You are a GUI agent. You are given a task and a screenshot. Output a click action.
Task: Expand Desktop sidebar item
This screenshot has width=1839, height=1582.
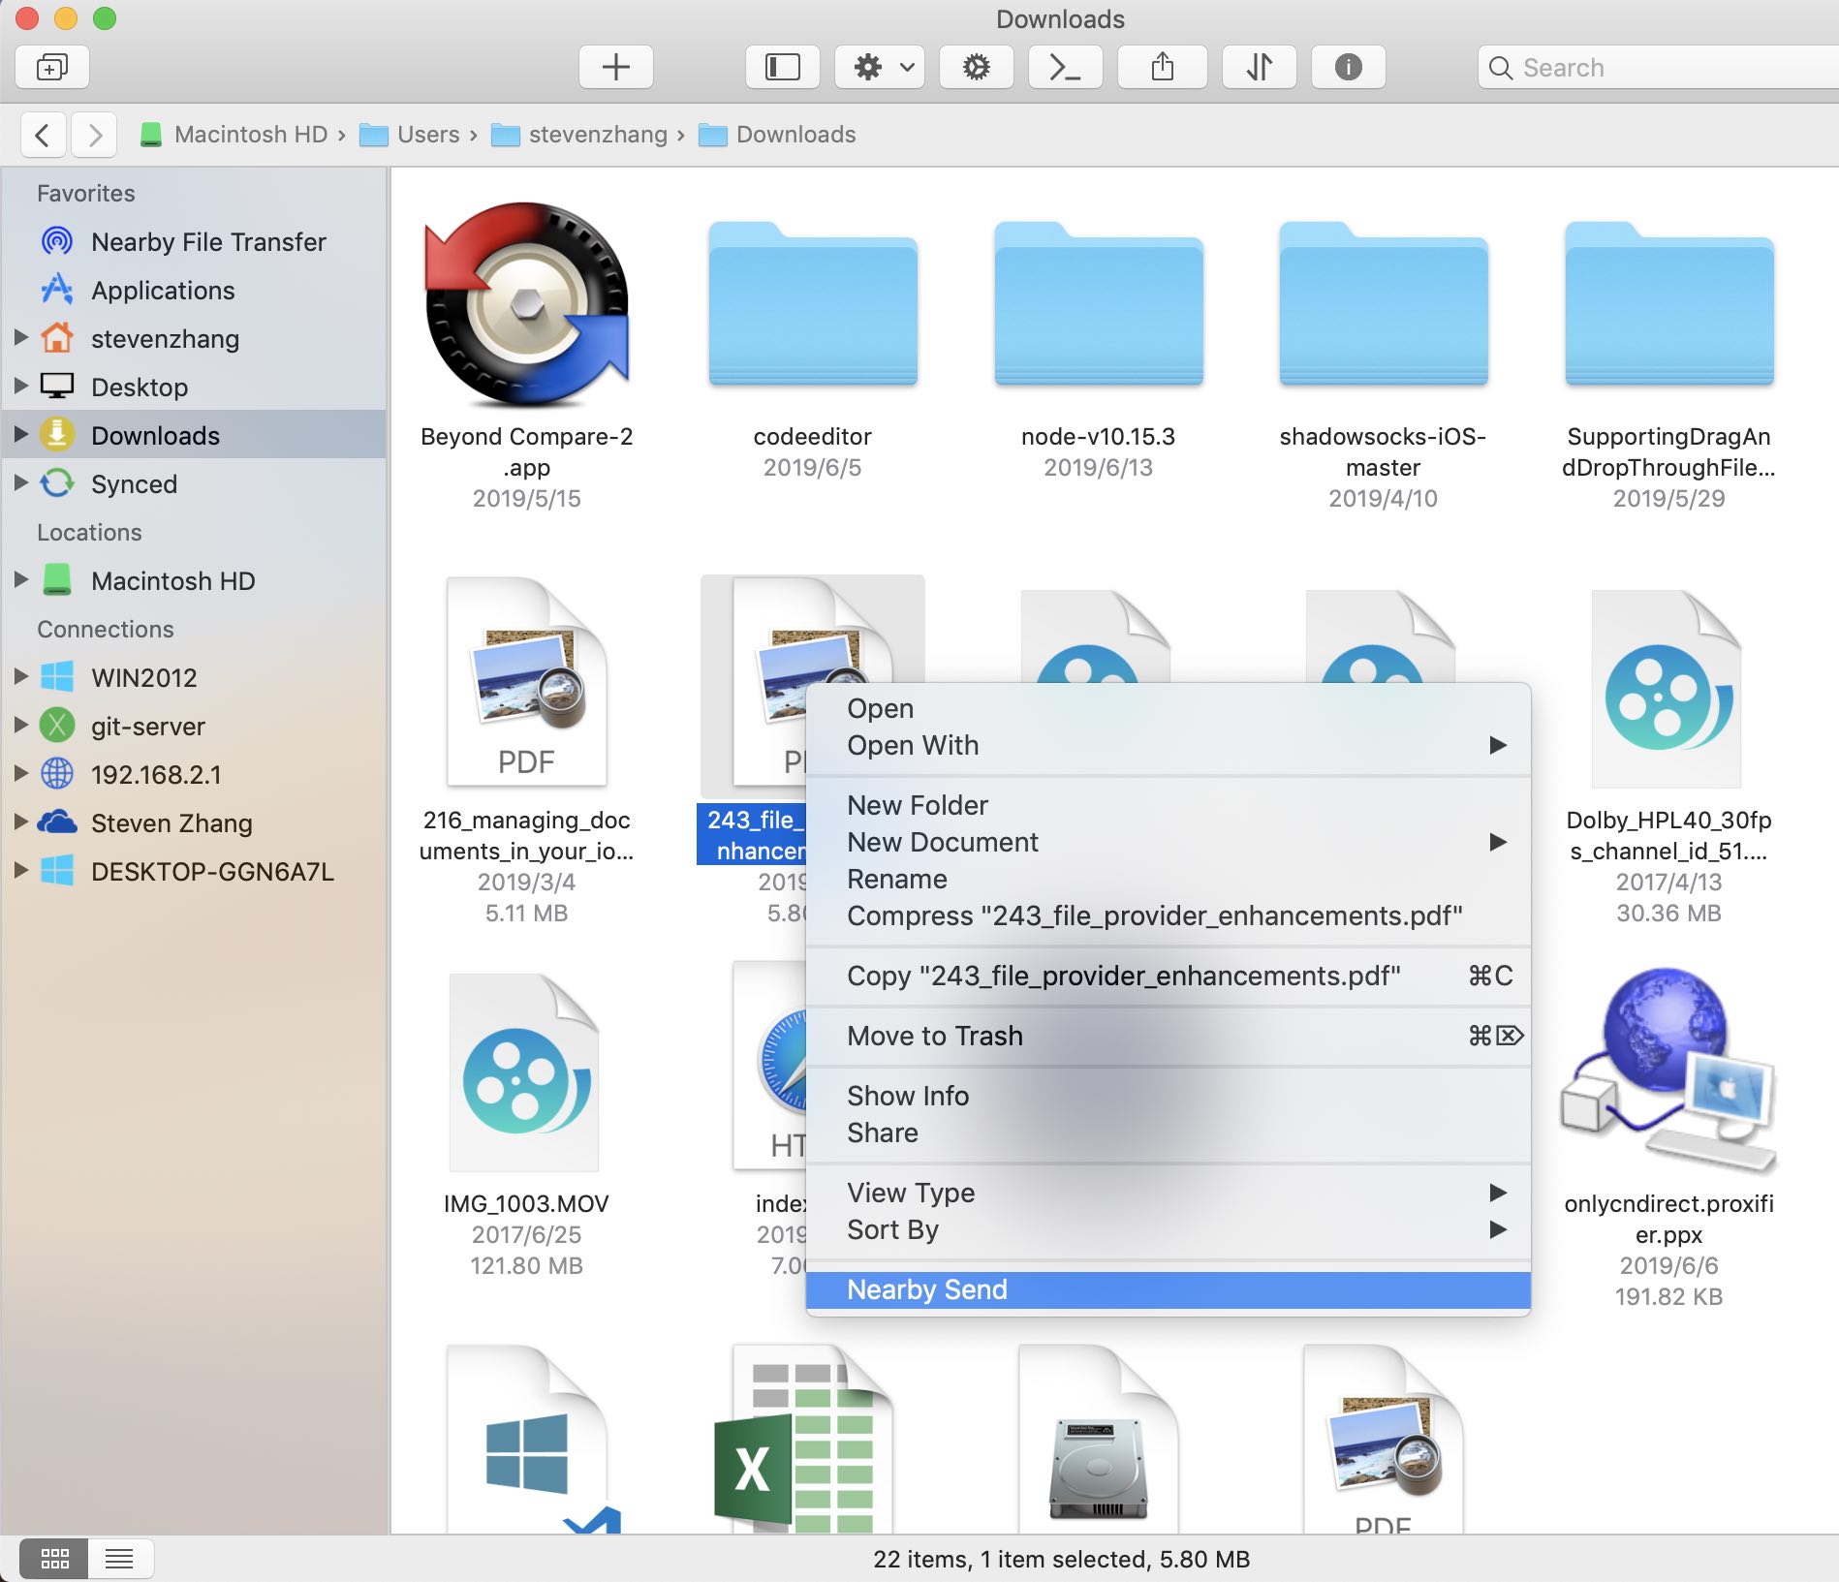pyautogui.click(x=20, y=386)
